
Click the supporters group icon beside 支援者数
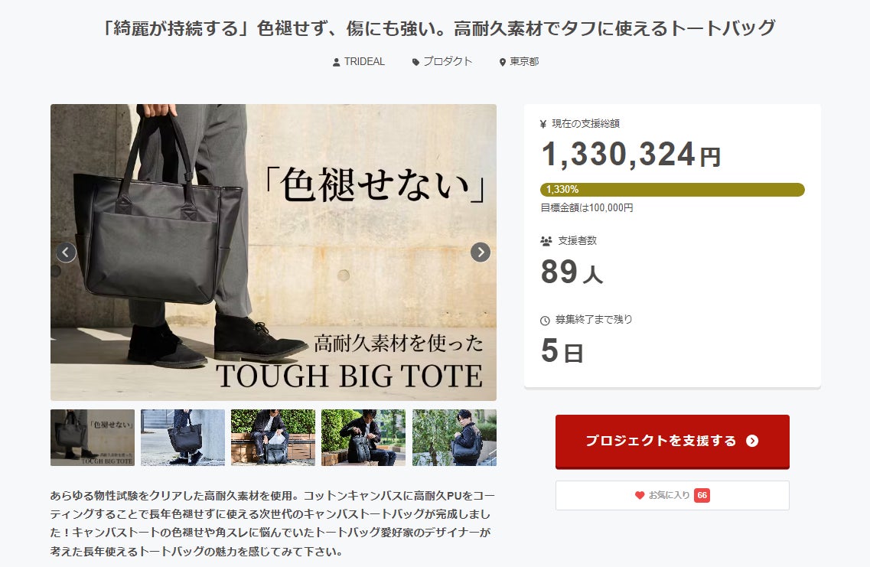click(x=546, y=241)
